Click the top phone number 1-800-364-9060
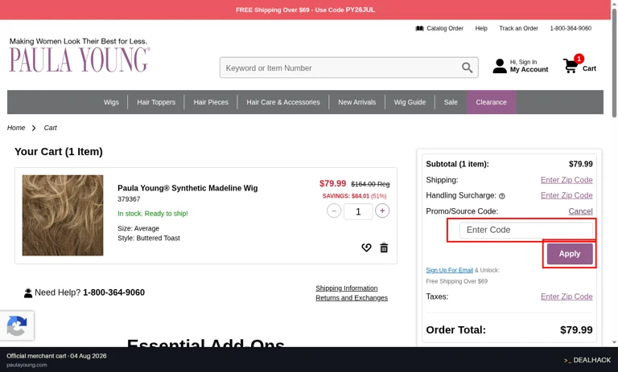The height and width of the screenshot is (372, 618). (571, 28)
